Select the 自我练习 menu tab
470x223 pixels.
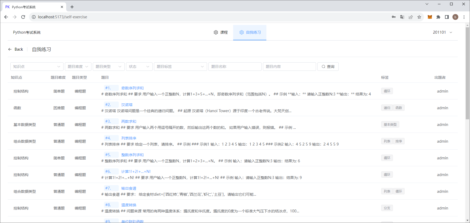[250, 32]
